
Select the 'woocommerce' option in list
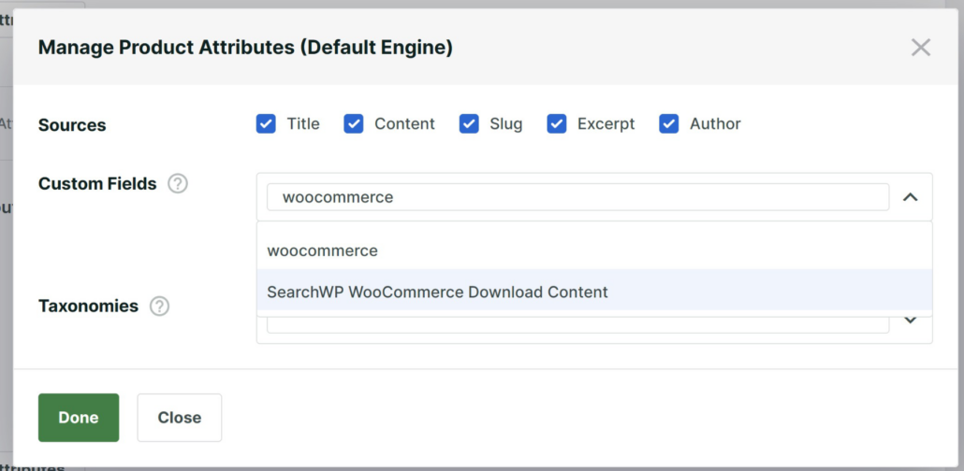point(594,250)
